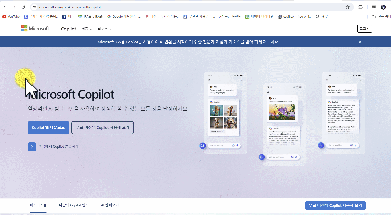Screen dimensions: 391x215
Task: Select the 나만의 Copilot 빌드 tab
Action: pyautogui.click(x=74, y=205)
